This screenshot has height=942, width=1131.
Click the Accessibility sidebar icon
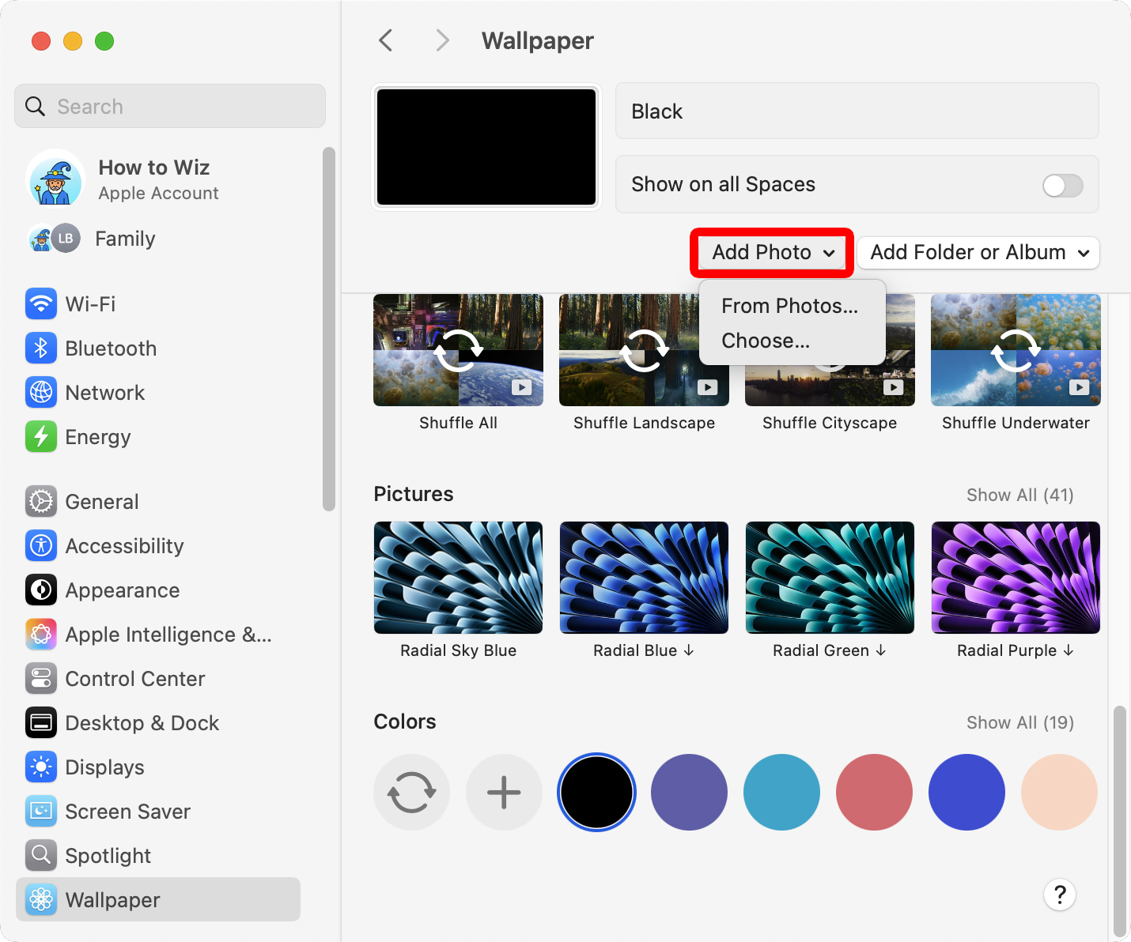(x=41, y=545)
